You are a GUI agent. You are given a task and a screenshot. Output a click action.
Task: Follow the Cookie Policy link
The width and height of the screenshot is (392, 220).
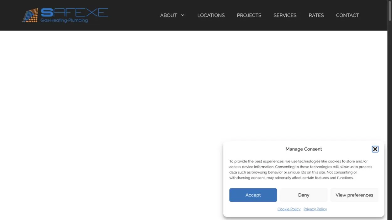pyautogui.click(x=289, y=209)
